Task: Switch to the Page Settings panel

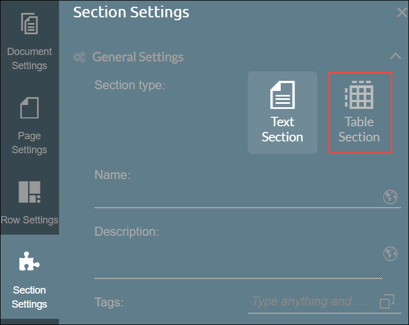Action: [x=29, y=126]
